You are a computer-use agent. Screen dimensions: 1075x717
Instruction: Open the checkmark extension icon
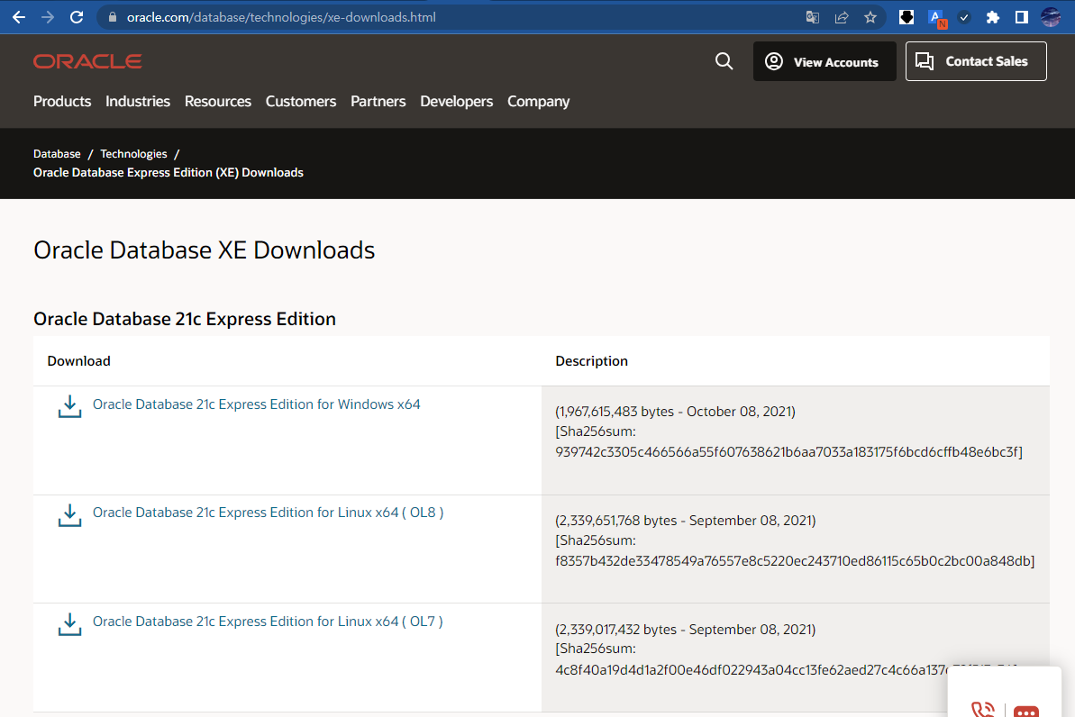click(x=964, y=17)
